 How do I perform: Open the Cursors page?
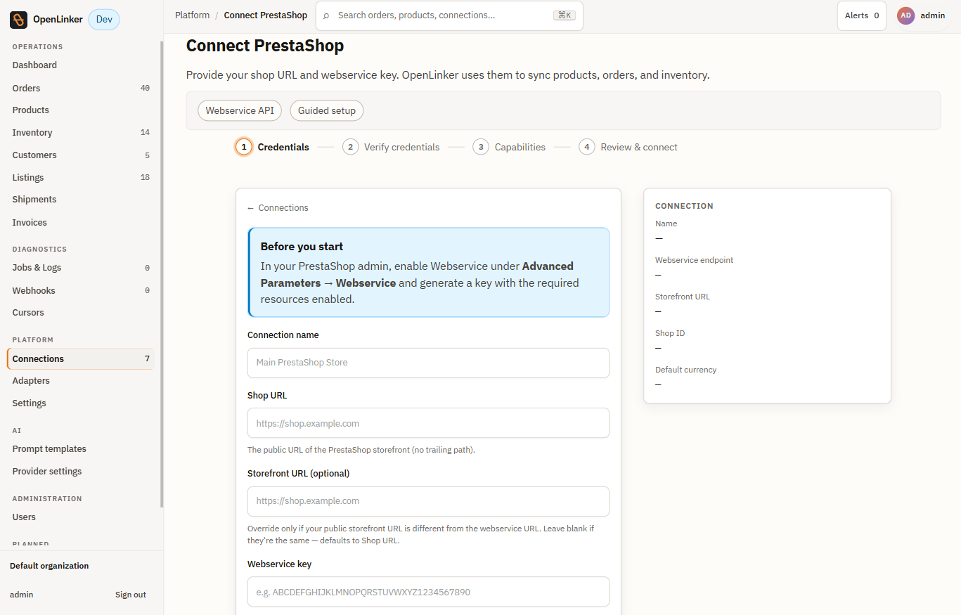click(x=80, y=313)
